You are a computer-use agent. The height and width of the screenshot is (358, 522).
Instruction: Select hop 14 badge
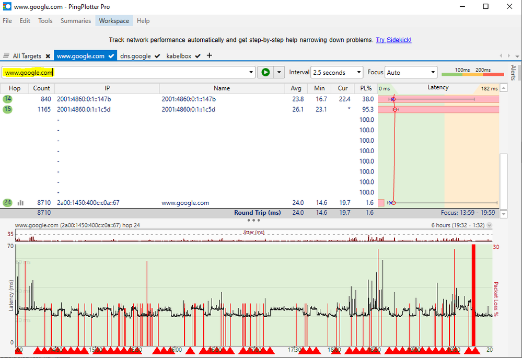point(7,99)
